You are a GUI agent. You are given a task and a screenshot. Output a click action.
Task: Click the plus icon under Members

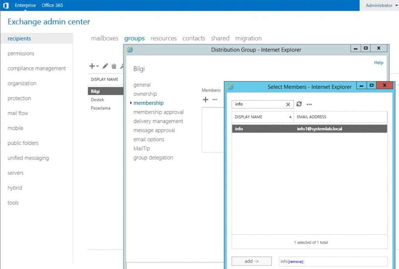[205, 100]
